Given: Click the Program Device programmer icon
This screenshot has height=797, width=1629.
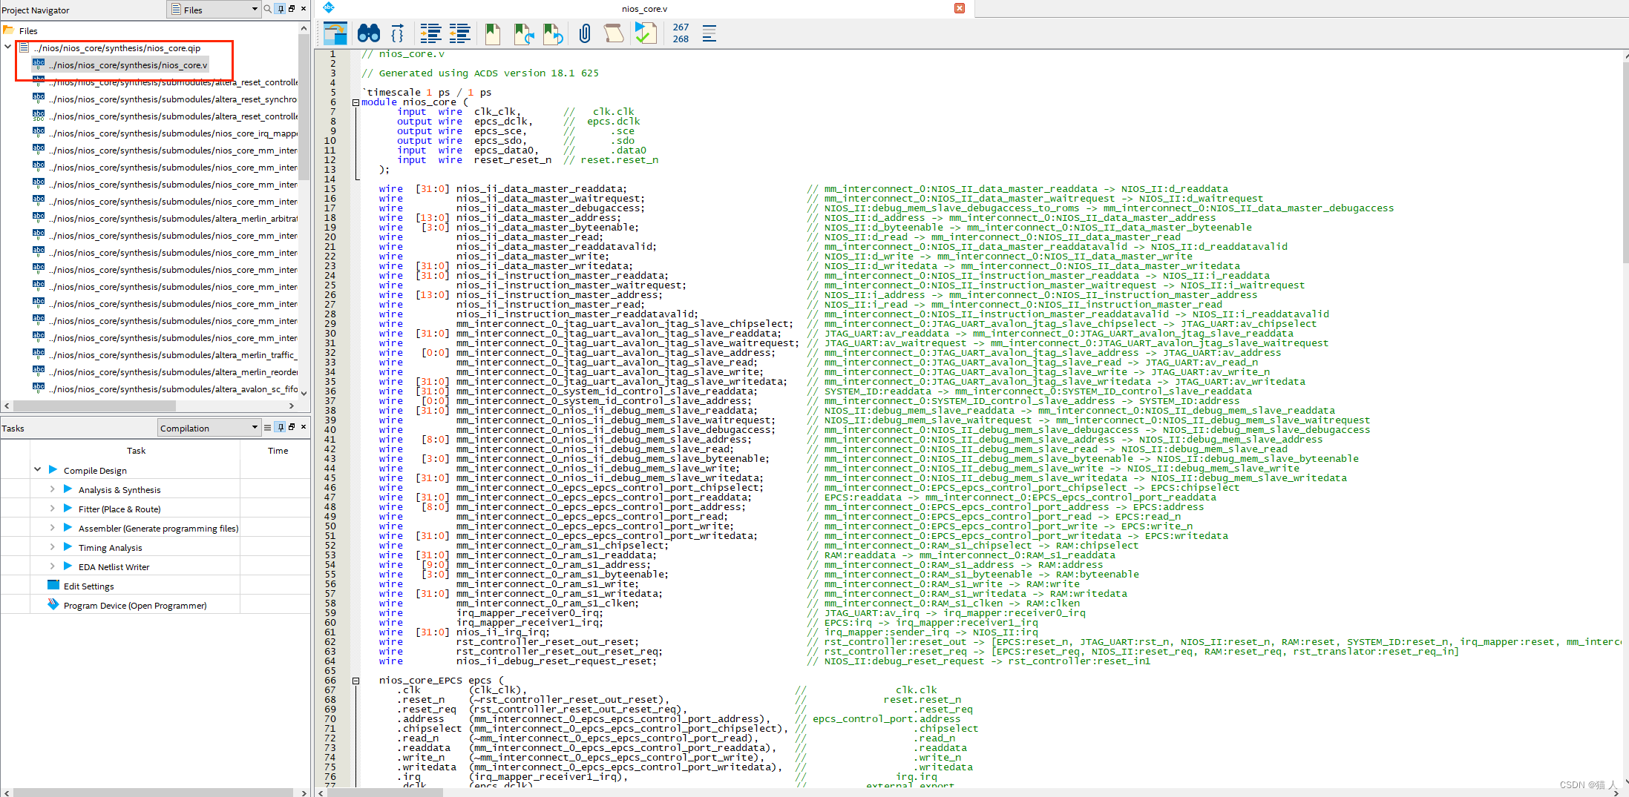Looking at the screenshot, I should [x=53, y=604].
